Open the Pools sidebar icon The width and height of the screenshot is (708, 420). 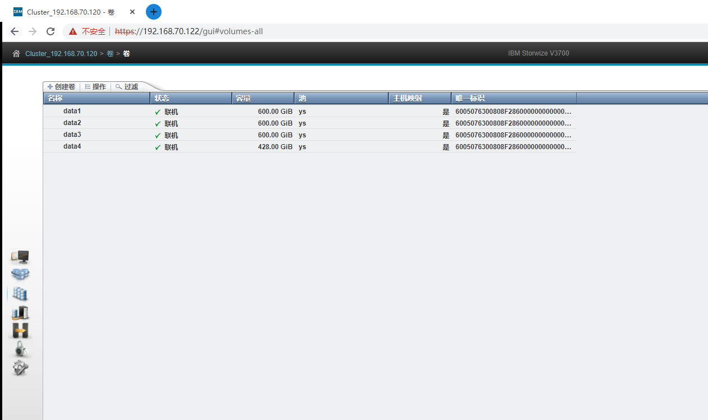pos(20,274)
